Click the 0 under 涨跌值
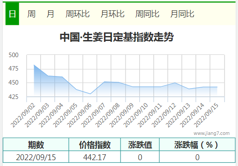Screen dimensions: 238x166 coord(140,157)
